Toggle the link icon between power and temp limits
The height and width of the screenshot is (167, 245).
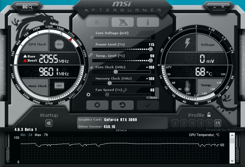(x=90, y=55)
